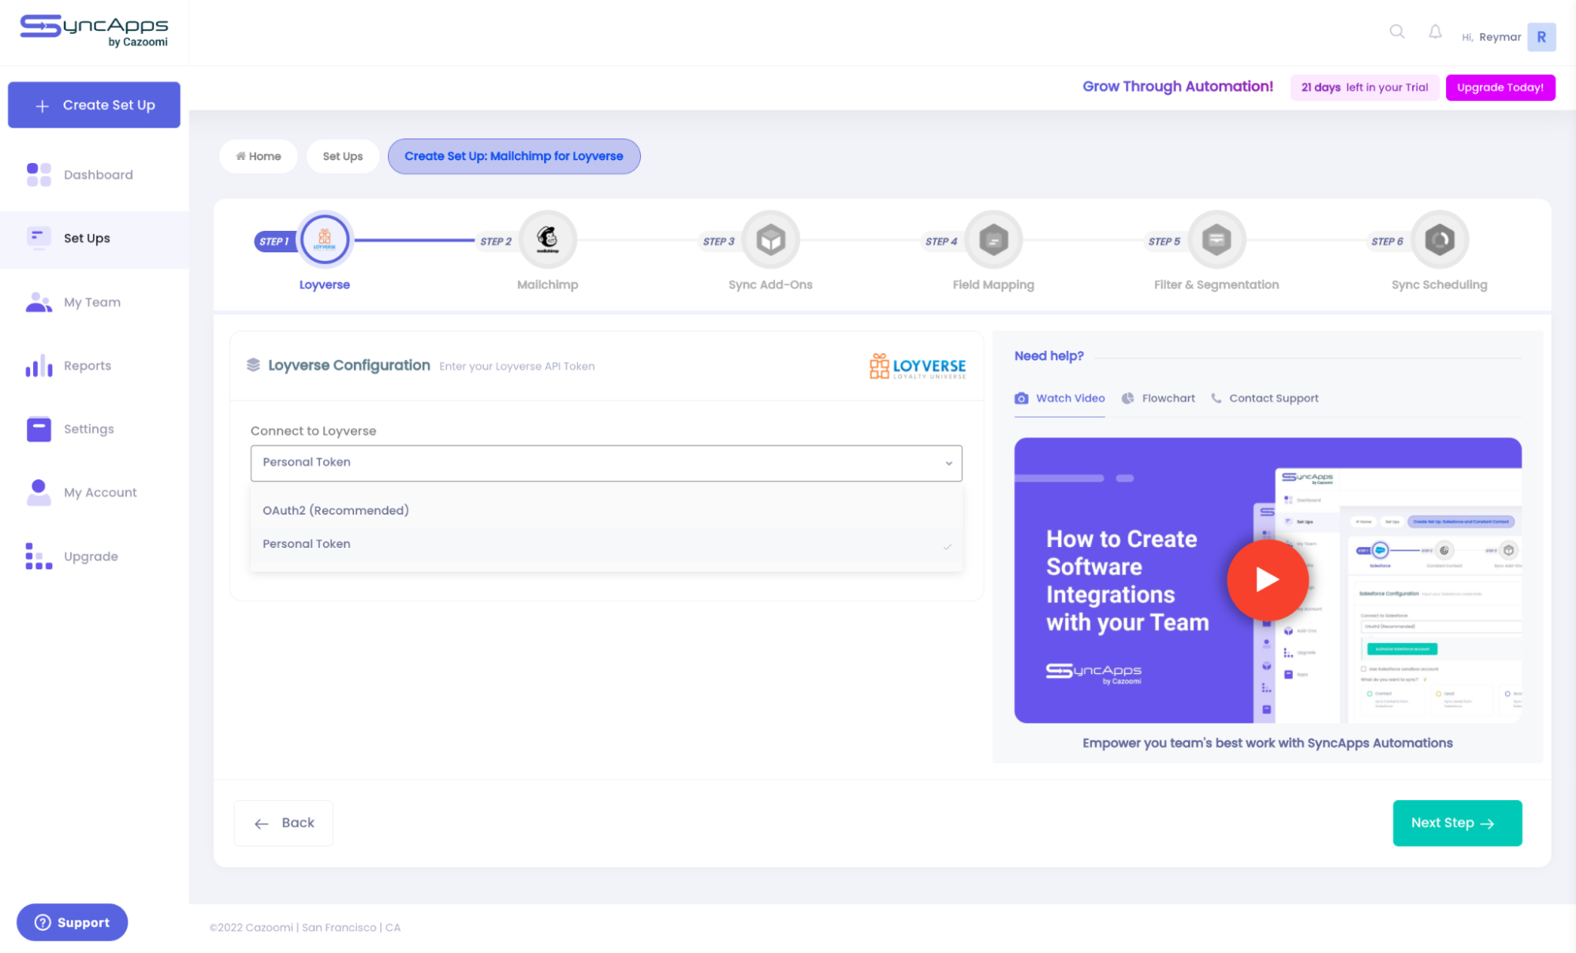The height and width of the screenshot is (953, 1576).
Task: Choose OAuth2 (Recommended) option
Action: 605,510
